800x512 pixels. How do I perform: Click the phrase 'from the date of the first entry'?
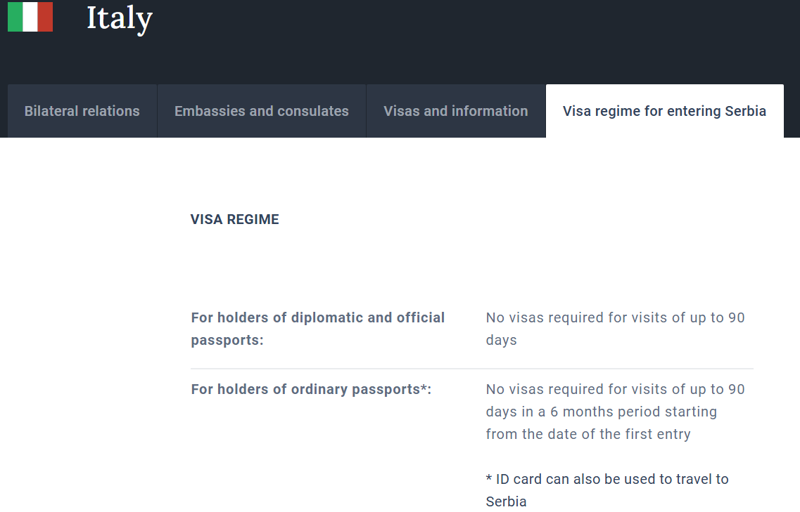pos(588,434)
